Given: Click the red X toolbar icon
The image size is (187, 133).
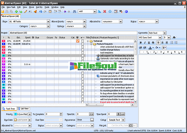Looking at the screenshot, I should (105, 11).
